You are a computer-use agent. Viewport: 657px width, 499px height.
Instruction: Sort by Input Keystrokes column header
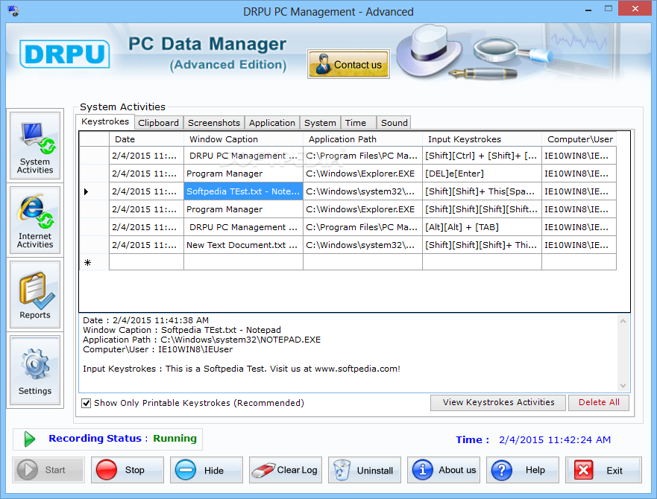[x=482, y=139]
